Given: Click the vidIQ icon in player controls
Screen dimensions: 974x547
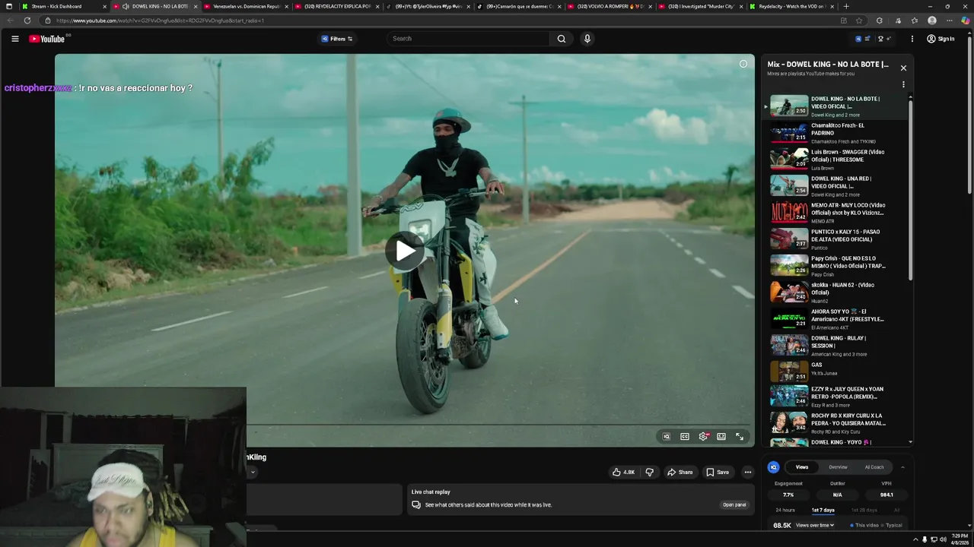Looking at the screenshot, I should click(x=666, y=437).
